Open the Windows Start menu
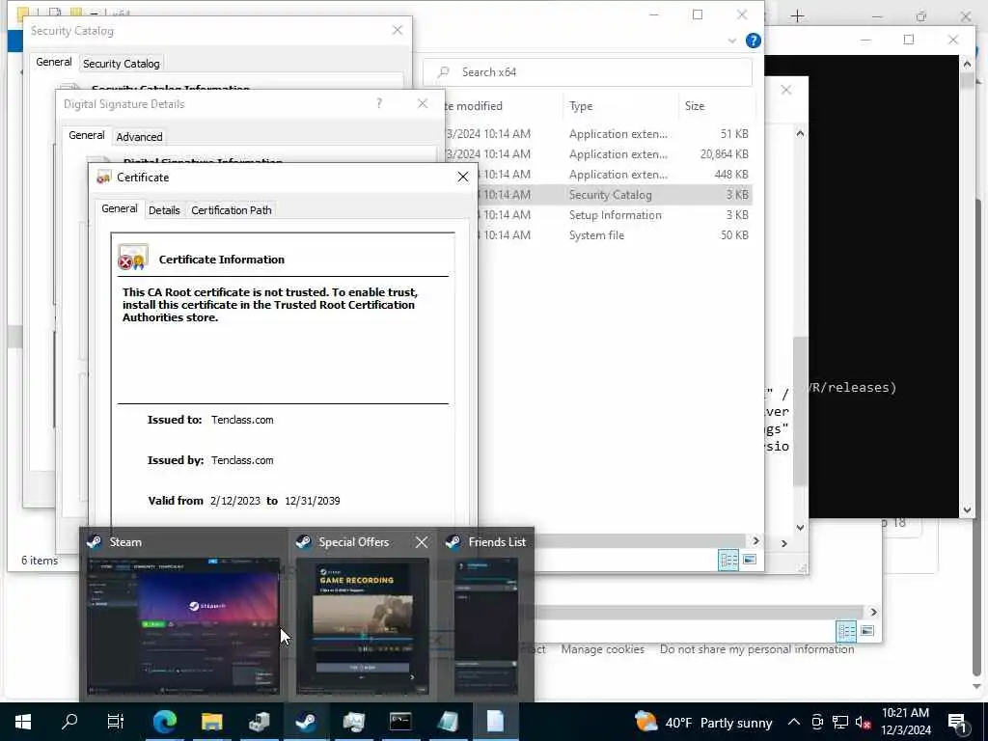Screen dimensions: 988x741 tap(23, 721)
